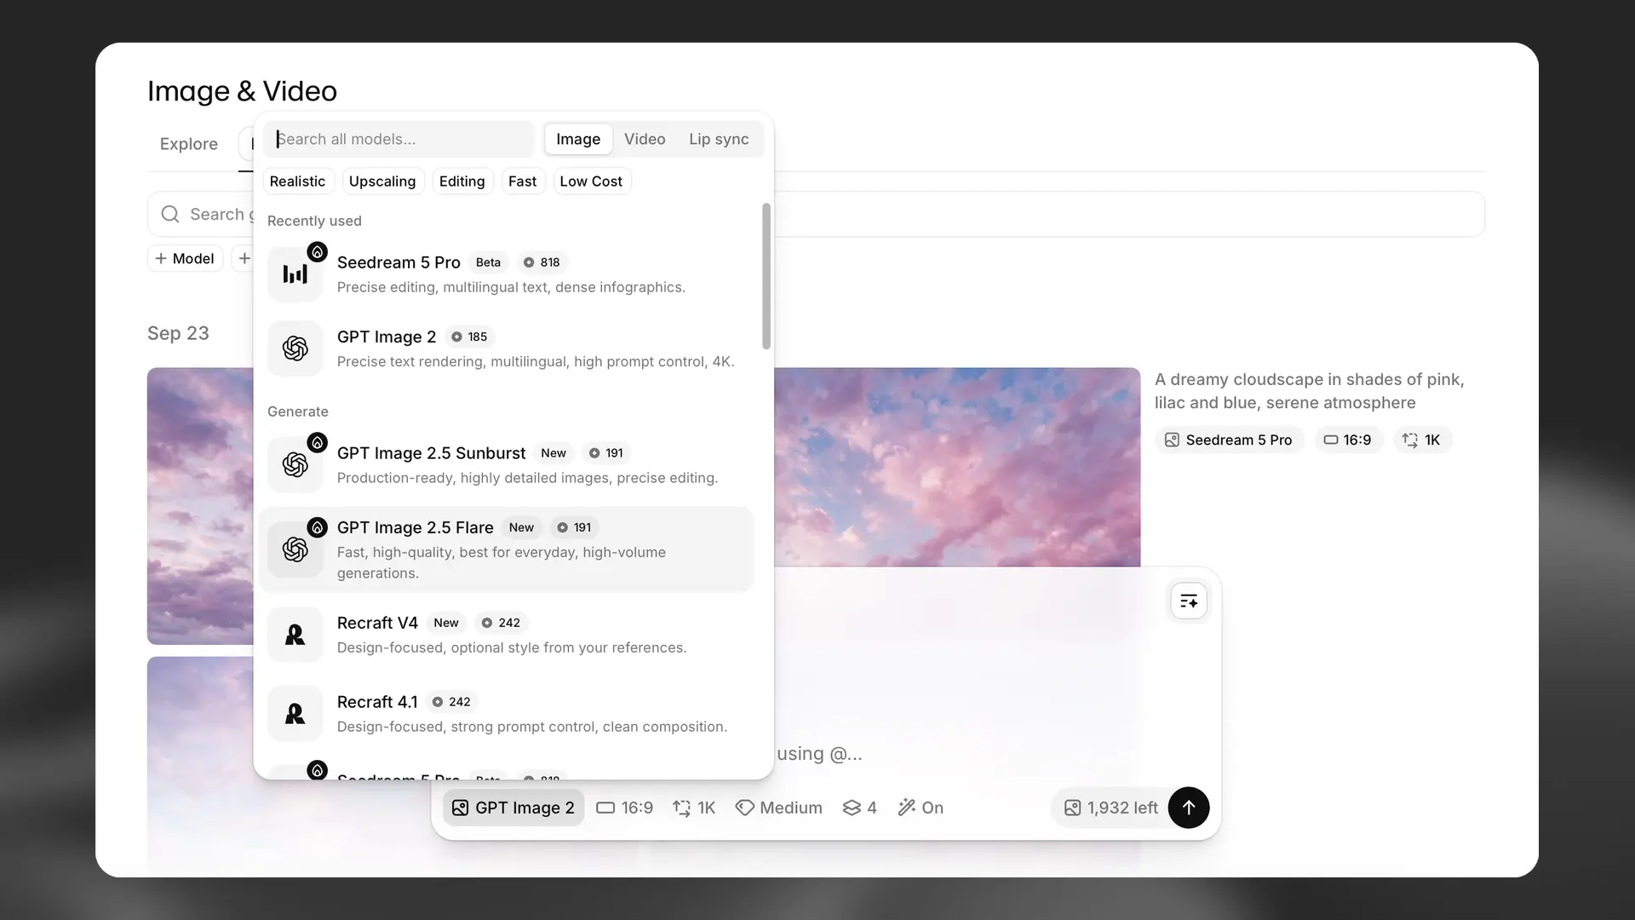Go to the Explore tab
This screenshot has width=1635, height=920.
coord(189,144)
